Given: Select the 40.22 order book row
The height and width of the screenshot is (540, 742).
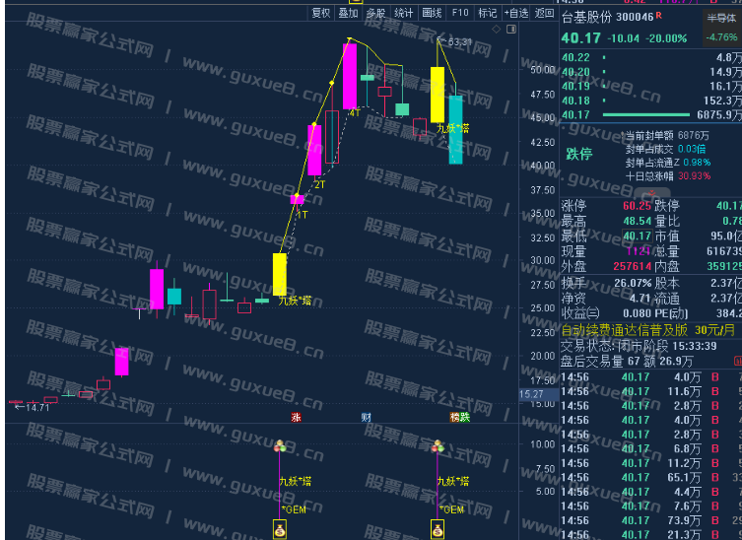Looking at the screenshot, I should tap(650, 58).
